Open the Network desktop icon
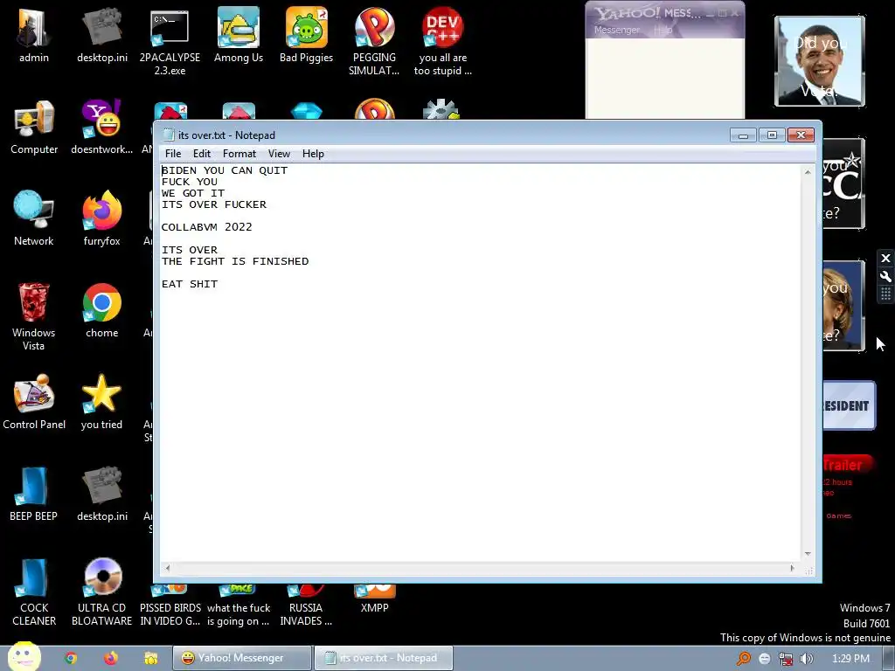895x671 pixels. [x=34, y=219]
